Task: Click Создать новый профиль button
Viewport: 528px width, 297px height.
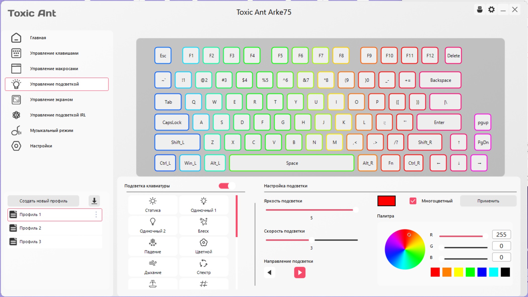Action: [x=43, y=201]
